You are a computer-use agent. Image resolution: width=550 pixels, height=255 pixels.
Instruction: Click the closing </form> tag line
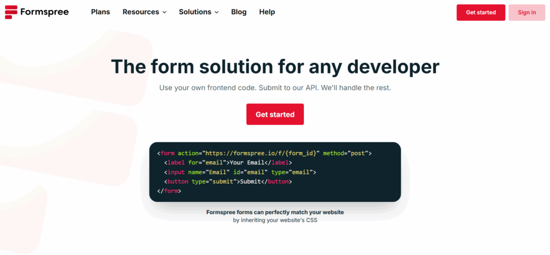point(169,191)
